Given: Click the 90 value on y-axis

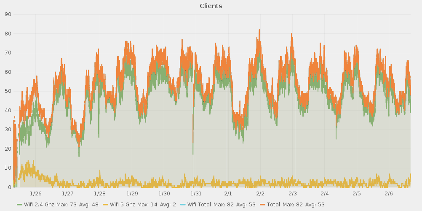Looking at the screenshot, I should point(8,14).
